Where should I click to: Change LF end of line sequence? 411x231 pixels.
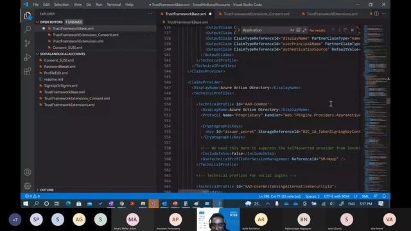[x=356, y=196]
